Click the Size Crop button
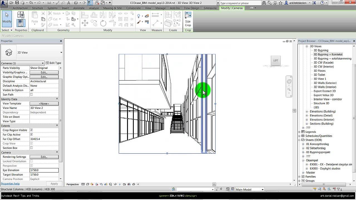 pos(188,19)
